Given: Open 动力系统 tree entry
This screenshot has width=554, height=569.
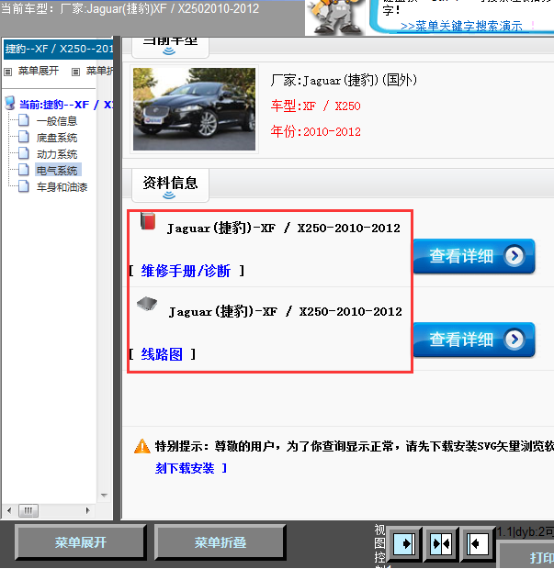Looking at the screenshot, I should [57, 154].
